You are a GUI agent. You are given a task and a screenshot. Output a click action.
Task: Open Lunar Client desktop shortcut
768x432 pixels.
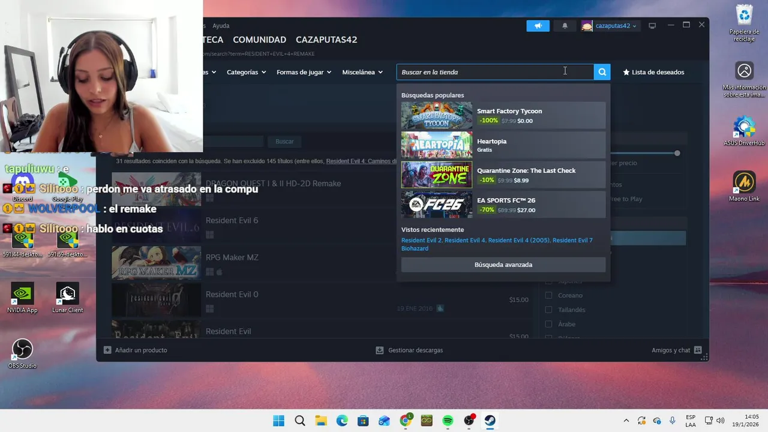click(67, 298)
